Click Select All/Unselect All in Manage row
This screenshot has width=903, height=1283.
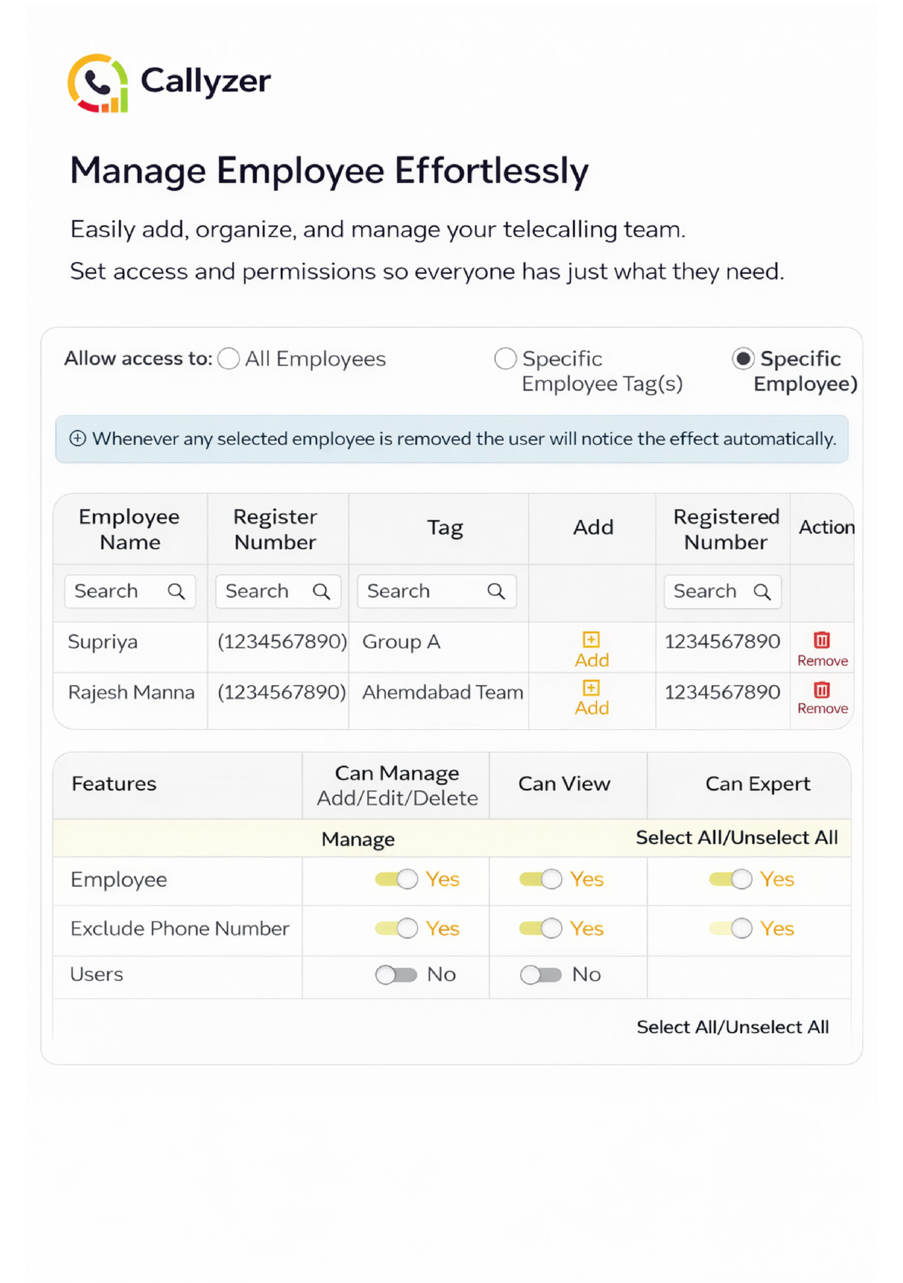(736, 838)
